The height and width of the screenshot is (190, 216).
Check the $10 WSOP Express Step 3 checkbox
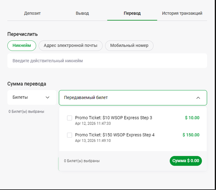69,118
